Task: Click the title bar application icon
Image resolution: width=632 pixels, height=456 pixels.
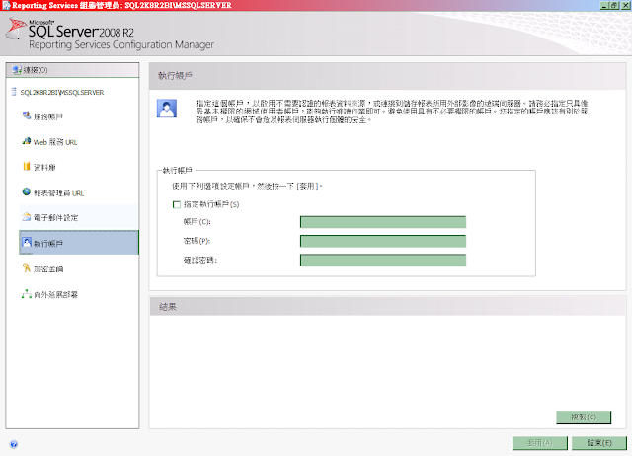Action: pyautogui.click(x=6, y=5)
